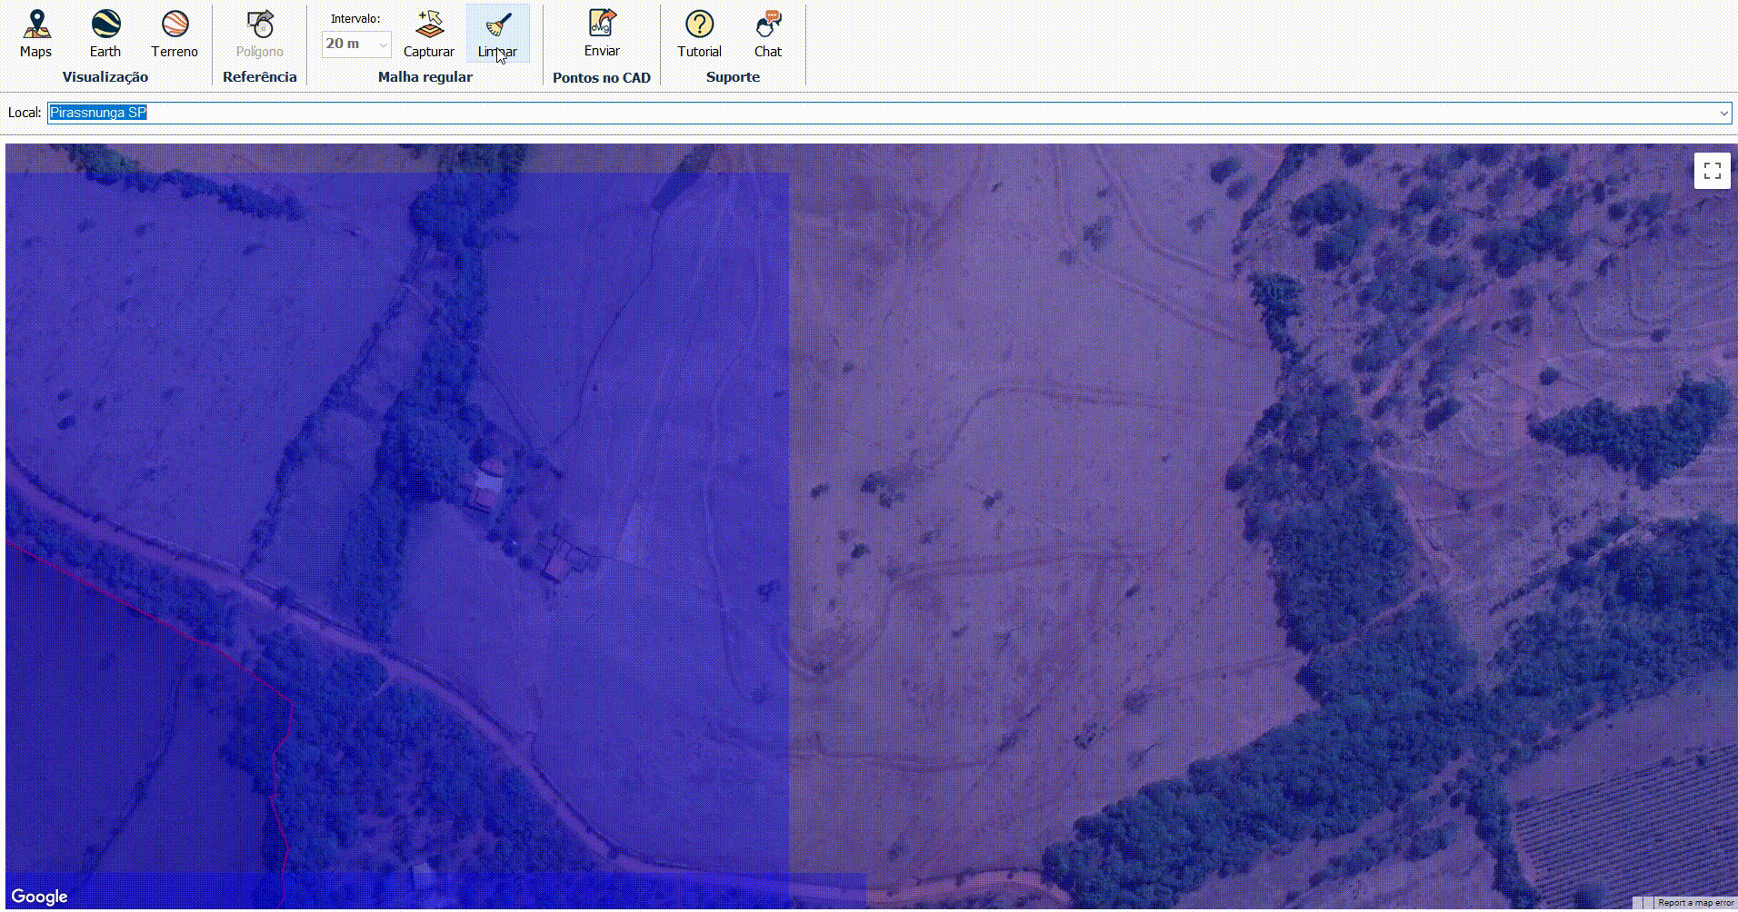
Task: Open the Intervalo 20 m dropdown
Action: point(356,44)
